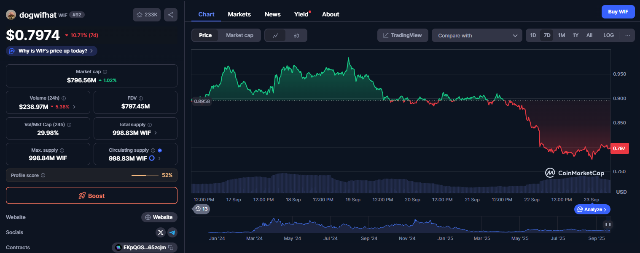Click the verified badge by Circulating supply
The height and width of the screenshot is (253, 640).
click(x=160, y=150)
